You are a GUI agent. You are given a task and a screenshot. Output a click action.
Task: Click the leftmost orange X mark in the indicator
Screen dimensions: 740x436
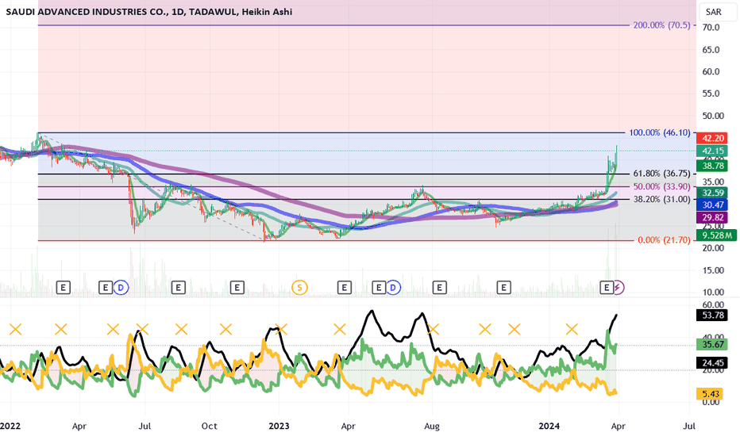pos(16,329)
